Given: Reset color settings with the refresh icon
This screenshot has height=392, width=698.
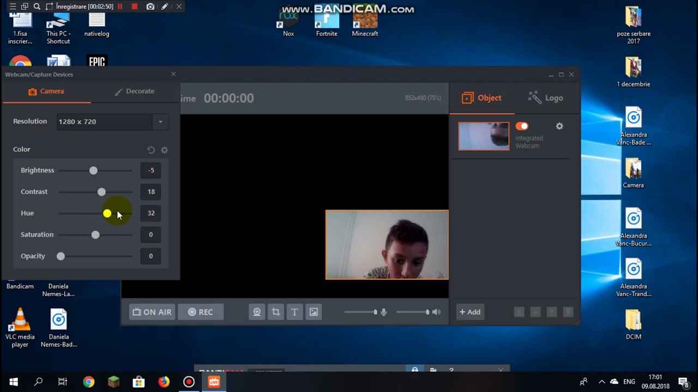Looking at the screenshot, I should (x=151, y=150).
